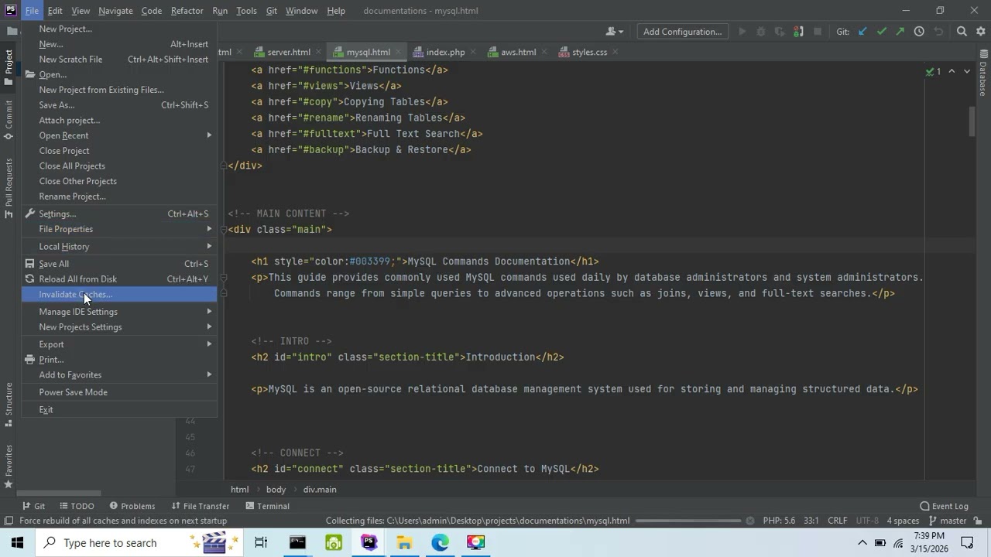This screenshot has height=557, width=991.
Task: Open the Structure tool window
Action: (9, 405)
